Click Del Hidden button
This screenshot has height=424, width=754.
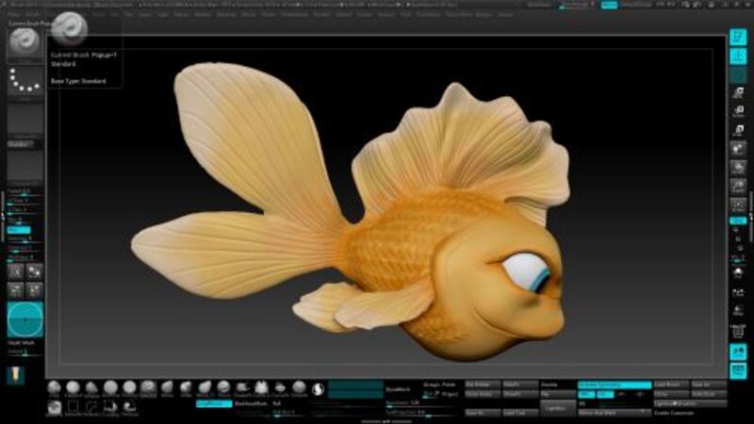[483, 384]
